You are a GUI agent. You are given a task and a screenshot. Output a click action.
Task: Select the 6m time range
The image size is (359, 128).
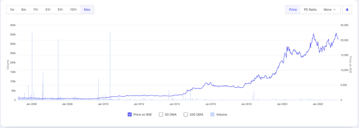tap(24, 9)
